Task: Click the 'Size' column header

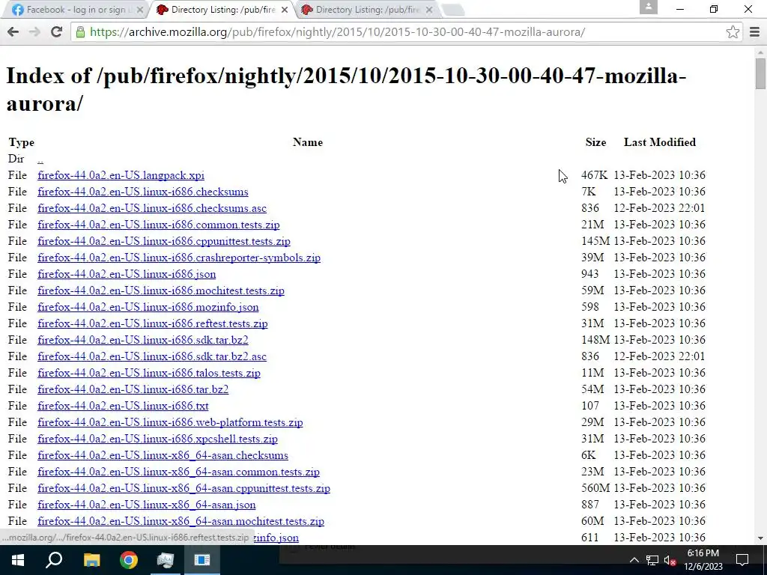Action: click(595, 142)
